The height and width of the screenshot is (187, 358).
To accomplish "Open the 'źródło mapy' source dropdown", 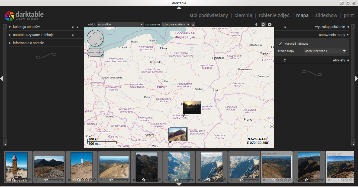I will coord(325,51).
